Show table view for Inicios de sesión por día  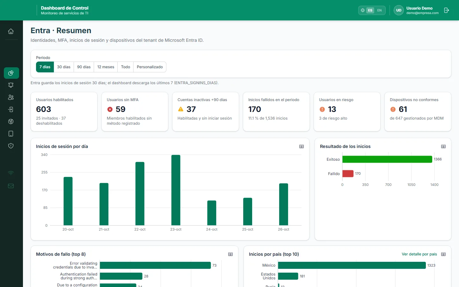pyautogui.click(x=302, y=146)
